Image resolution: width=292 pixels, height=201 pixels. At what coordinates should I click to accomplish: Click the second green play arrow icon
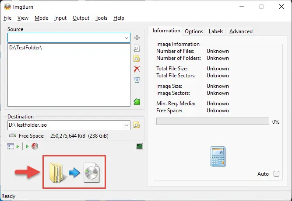coord(27,146)
